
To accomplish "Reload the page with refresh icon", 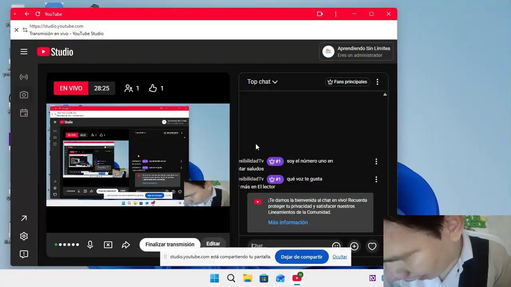I will (x=38, y=14).
